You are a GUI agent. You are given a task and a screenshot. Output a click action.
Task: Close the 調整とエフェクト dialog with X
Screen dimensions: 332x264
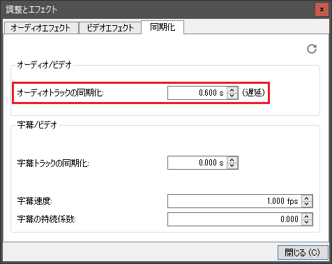[322, 9]
